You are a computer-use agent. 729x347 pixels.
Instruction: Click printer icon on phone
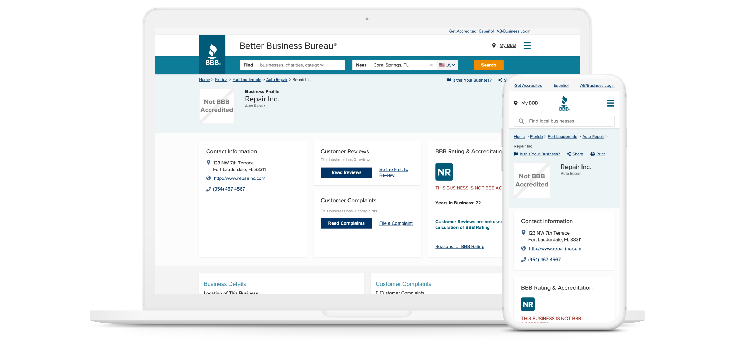(x=593, y=154)
